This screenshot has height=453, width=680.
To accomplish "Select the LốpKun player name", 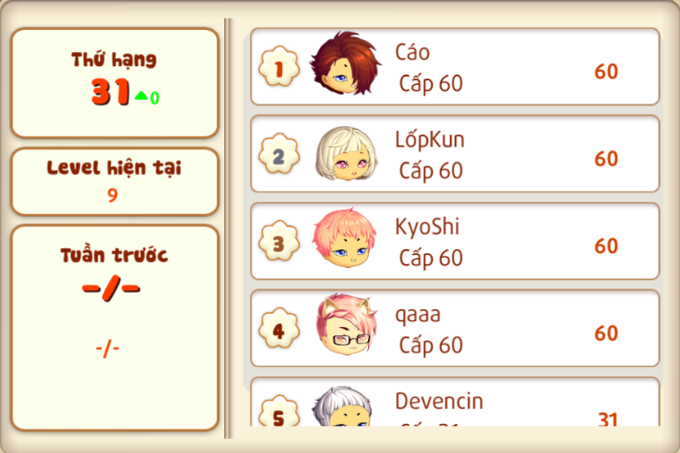I will (430, 139).
